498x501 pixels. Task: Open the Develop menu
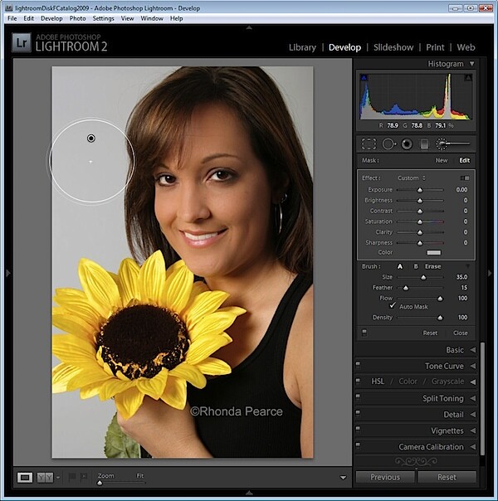[x=51, y=18]
